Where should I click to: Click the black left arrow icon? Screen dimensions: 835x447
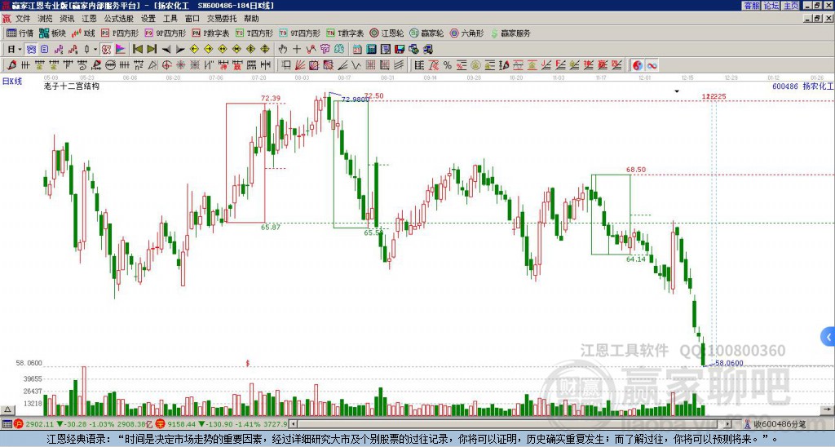click(166, 49)
